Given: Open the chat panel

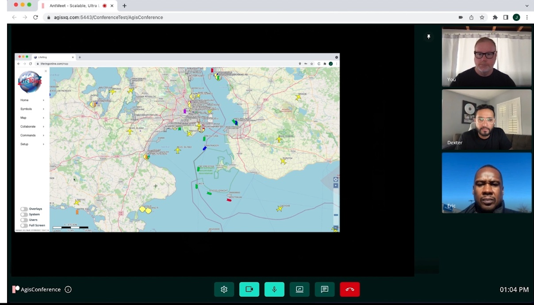Looking at the screenshot, I should [x=325, y=290].
